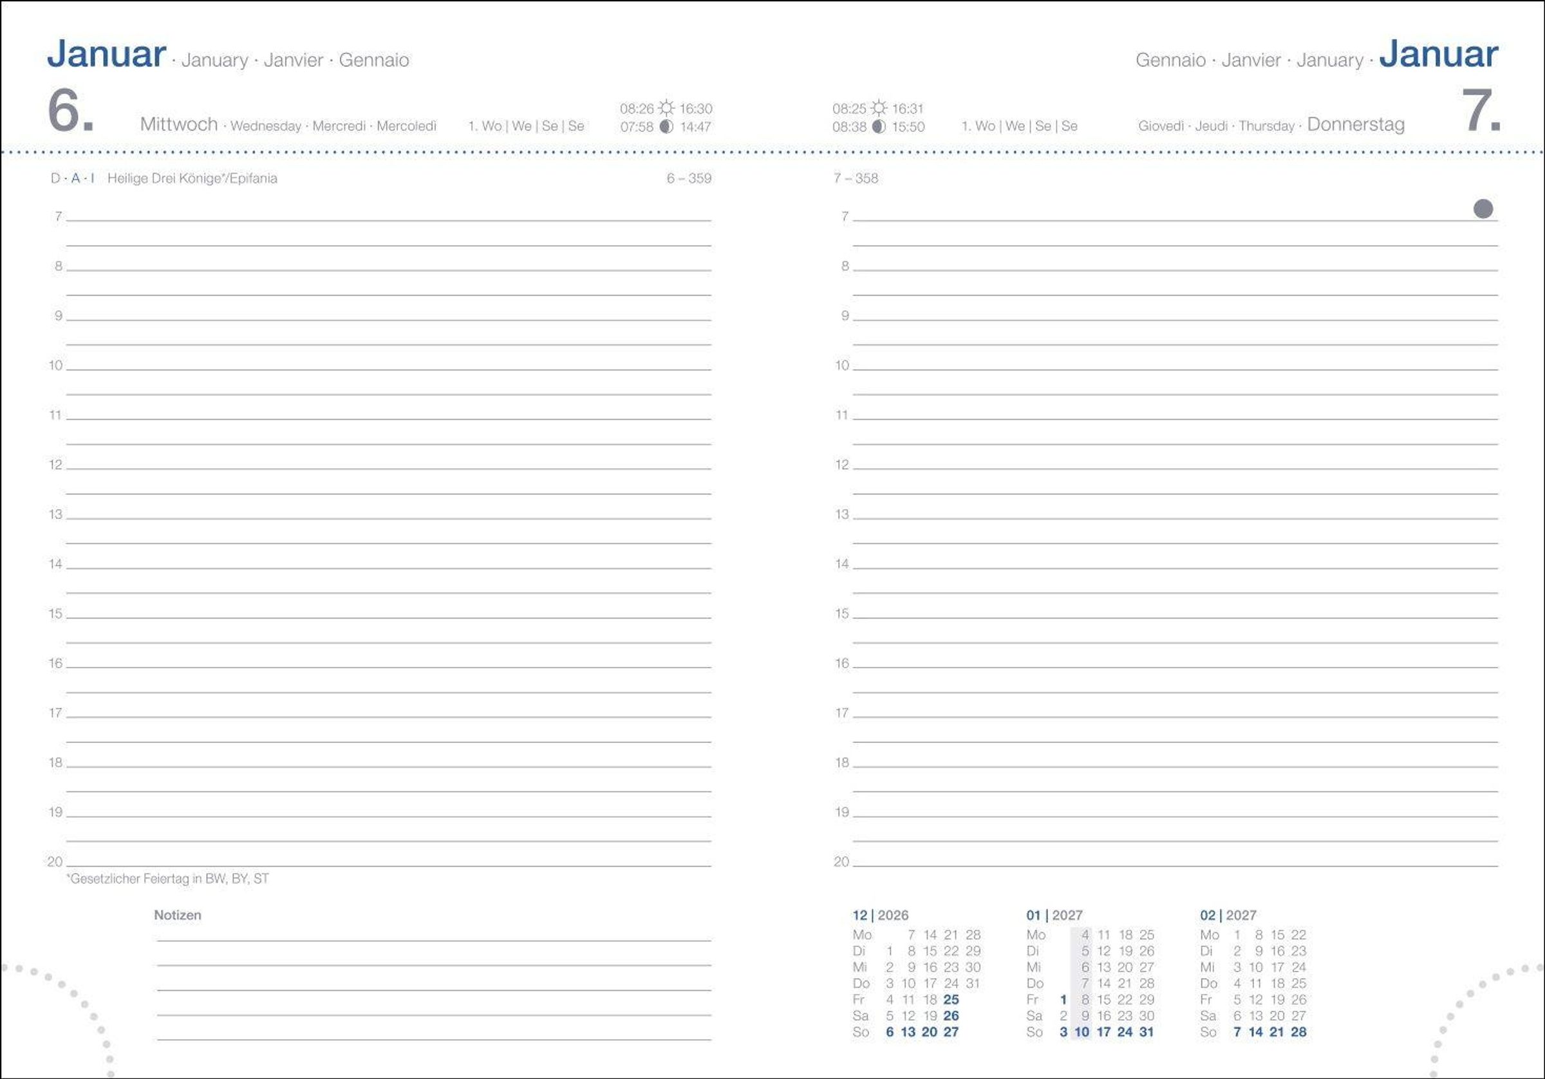Click the sun icon on Thursday's page

[879, 108]
